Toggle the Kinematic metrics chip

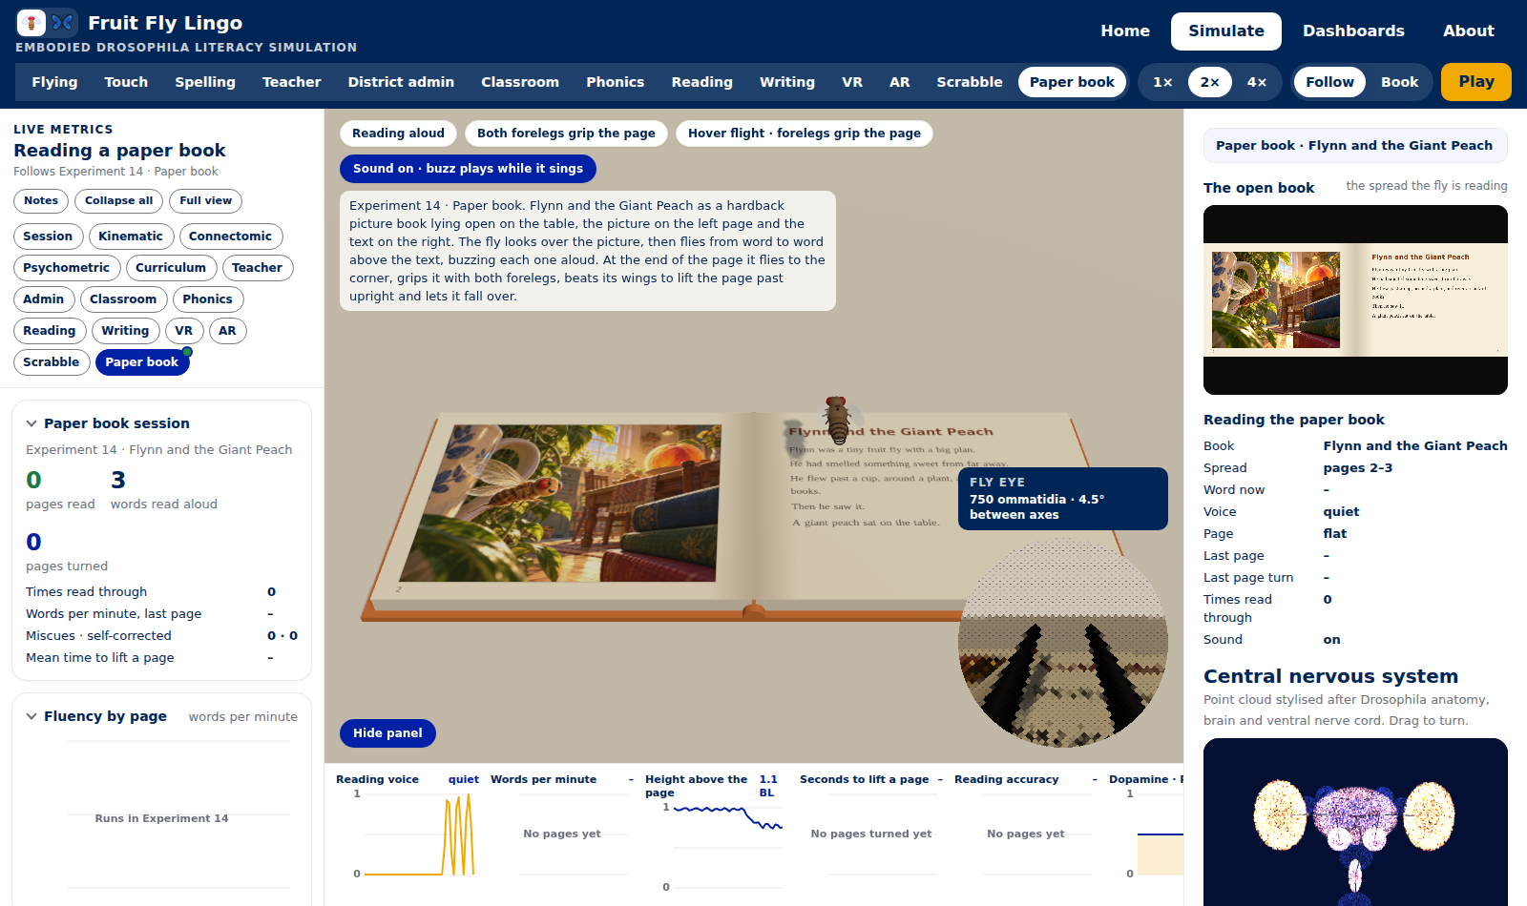click(131, 237)
